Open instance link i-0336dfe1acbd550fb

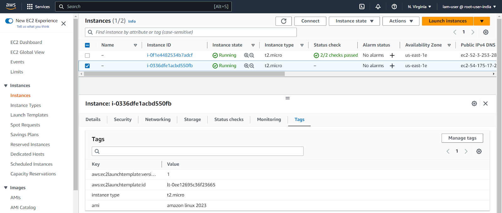click(170, 66)
